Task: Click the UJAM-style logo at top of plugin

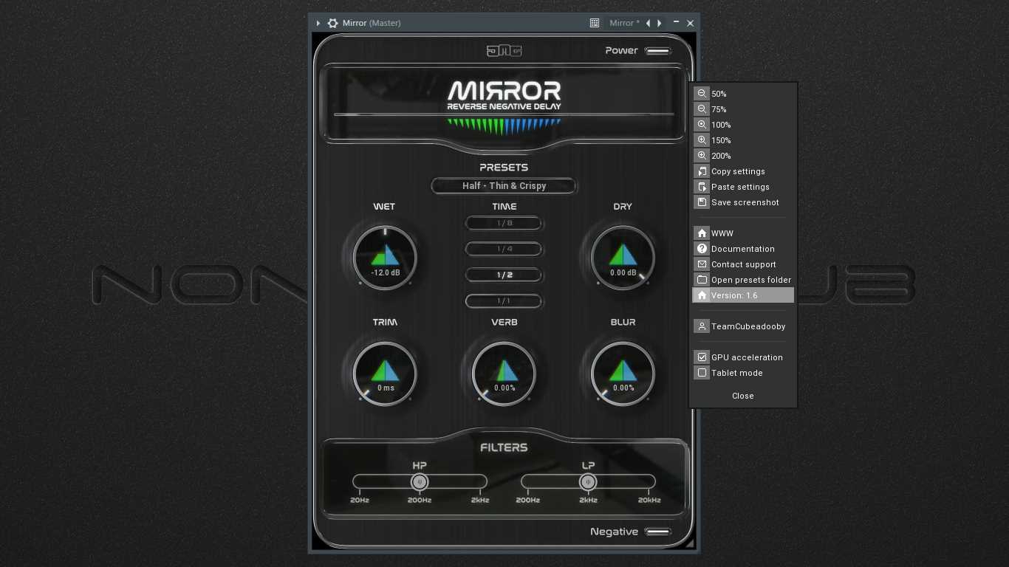Action: click(504, 50)
